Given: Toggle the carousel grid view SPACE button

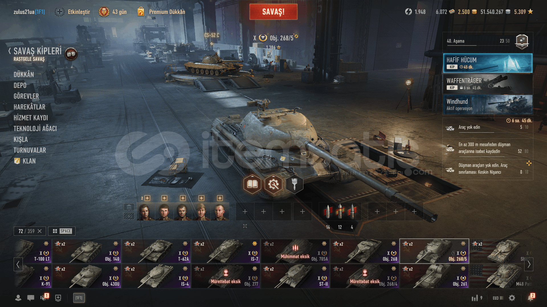Looking at the screenshot, I should click(62, 231).
